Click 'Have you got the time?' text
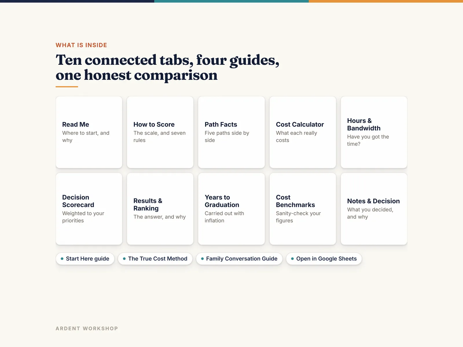 [368, 140]
